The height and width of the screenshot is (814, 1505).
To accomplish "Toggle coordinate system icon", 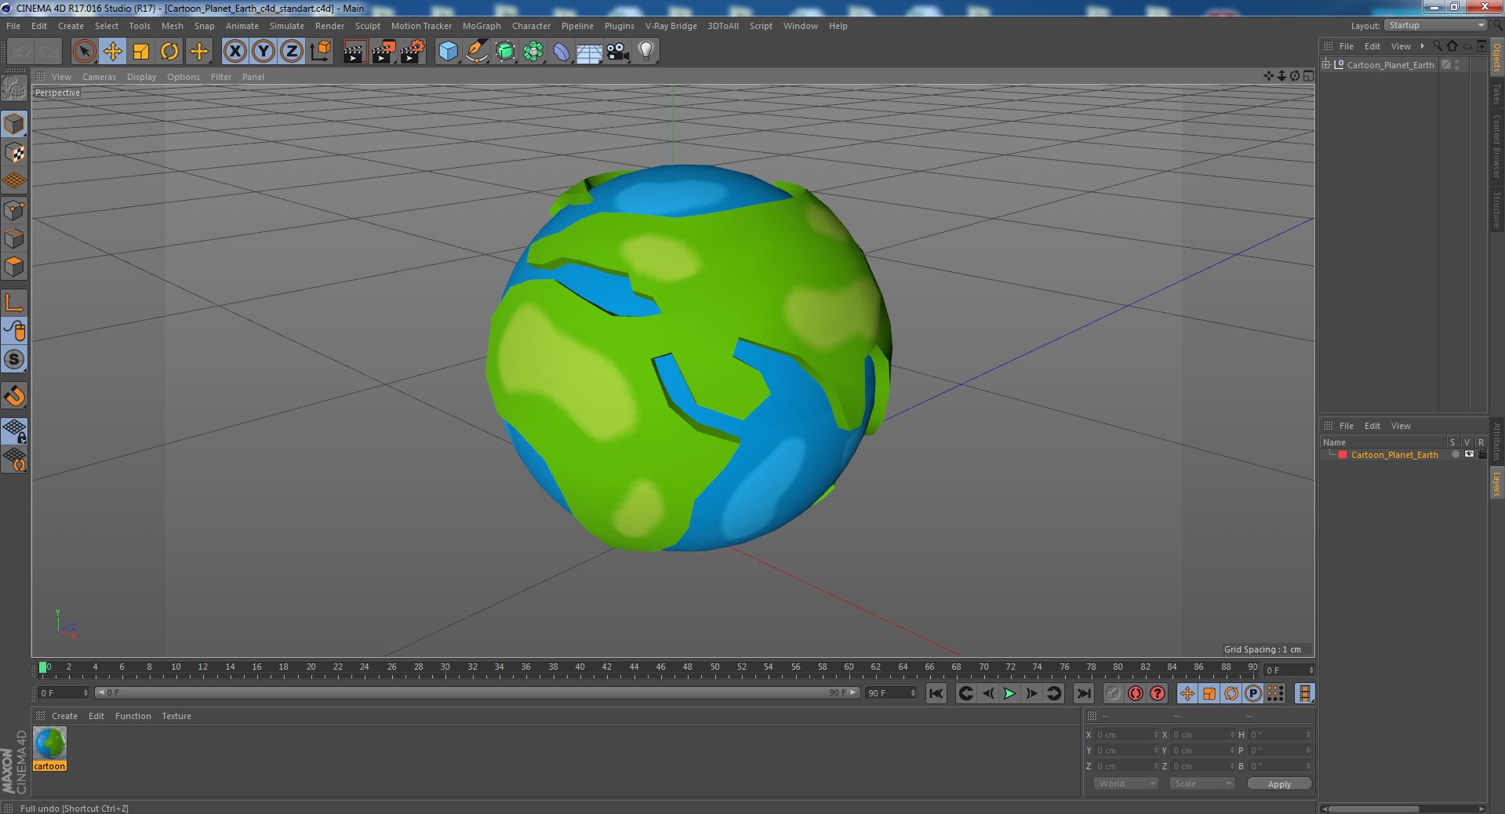I will 321,52.
